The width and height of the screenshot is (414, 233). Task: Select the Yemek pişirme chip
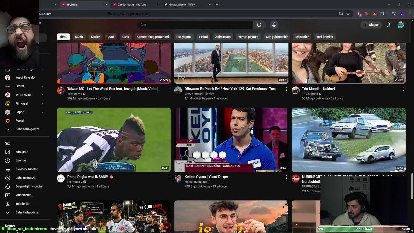(x=248, y=37)
